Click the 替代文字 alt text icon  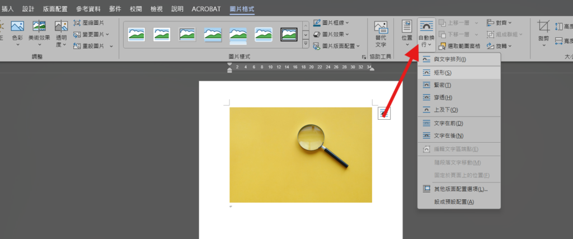click(x=381, y=33)
